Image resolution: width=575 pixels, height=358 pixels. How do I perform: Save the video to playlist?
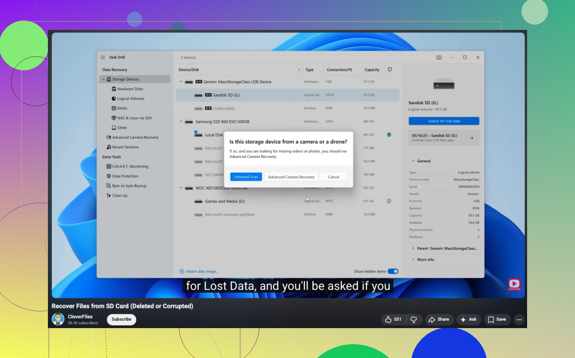(497, 320)
